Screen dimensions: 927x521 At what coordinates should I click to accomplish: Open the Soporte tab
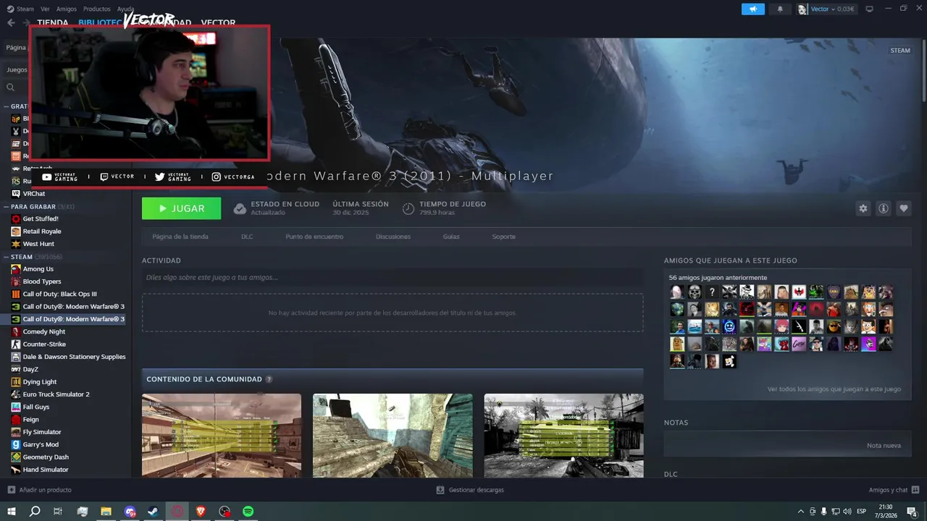pos(504,237)
